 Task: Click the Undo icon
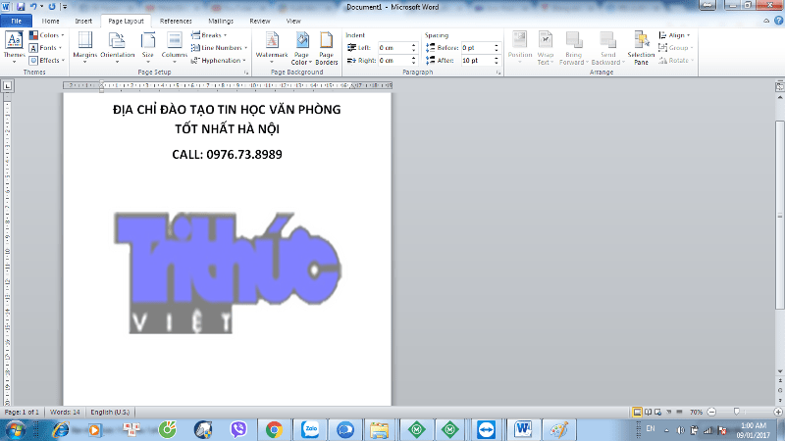tap(33, 7)
